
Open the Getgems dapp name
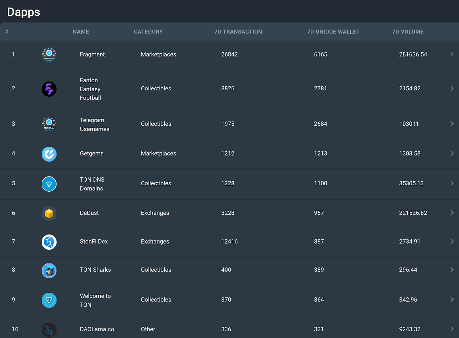click(92, 154)
